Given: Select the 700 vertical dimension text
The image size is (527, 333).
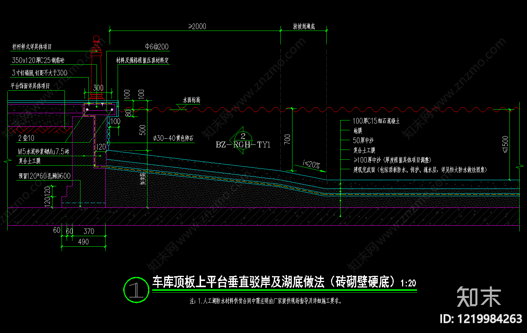Looking at the screenshot, I should coord(287,139).
